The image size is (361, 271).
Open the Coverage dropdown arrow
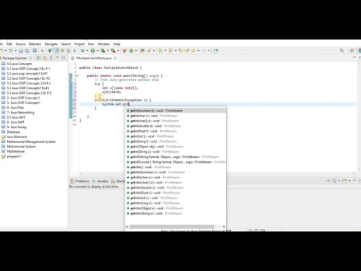point(108,51)
